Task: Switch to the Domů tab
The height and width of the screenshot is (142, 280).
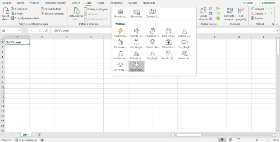Action: point(21,3)
